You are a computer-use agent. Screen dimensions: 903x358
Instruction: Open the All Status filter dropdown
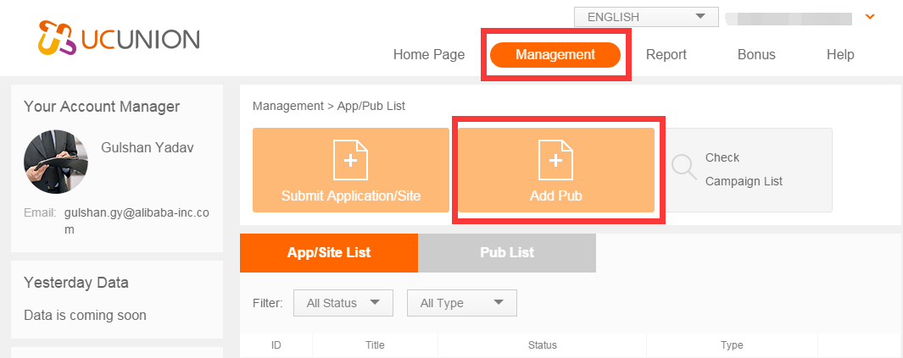pyautogui.click(x=343, y=303)
